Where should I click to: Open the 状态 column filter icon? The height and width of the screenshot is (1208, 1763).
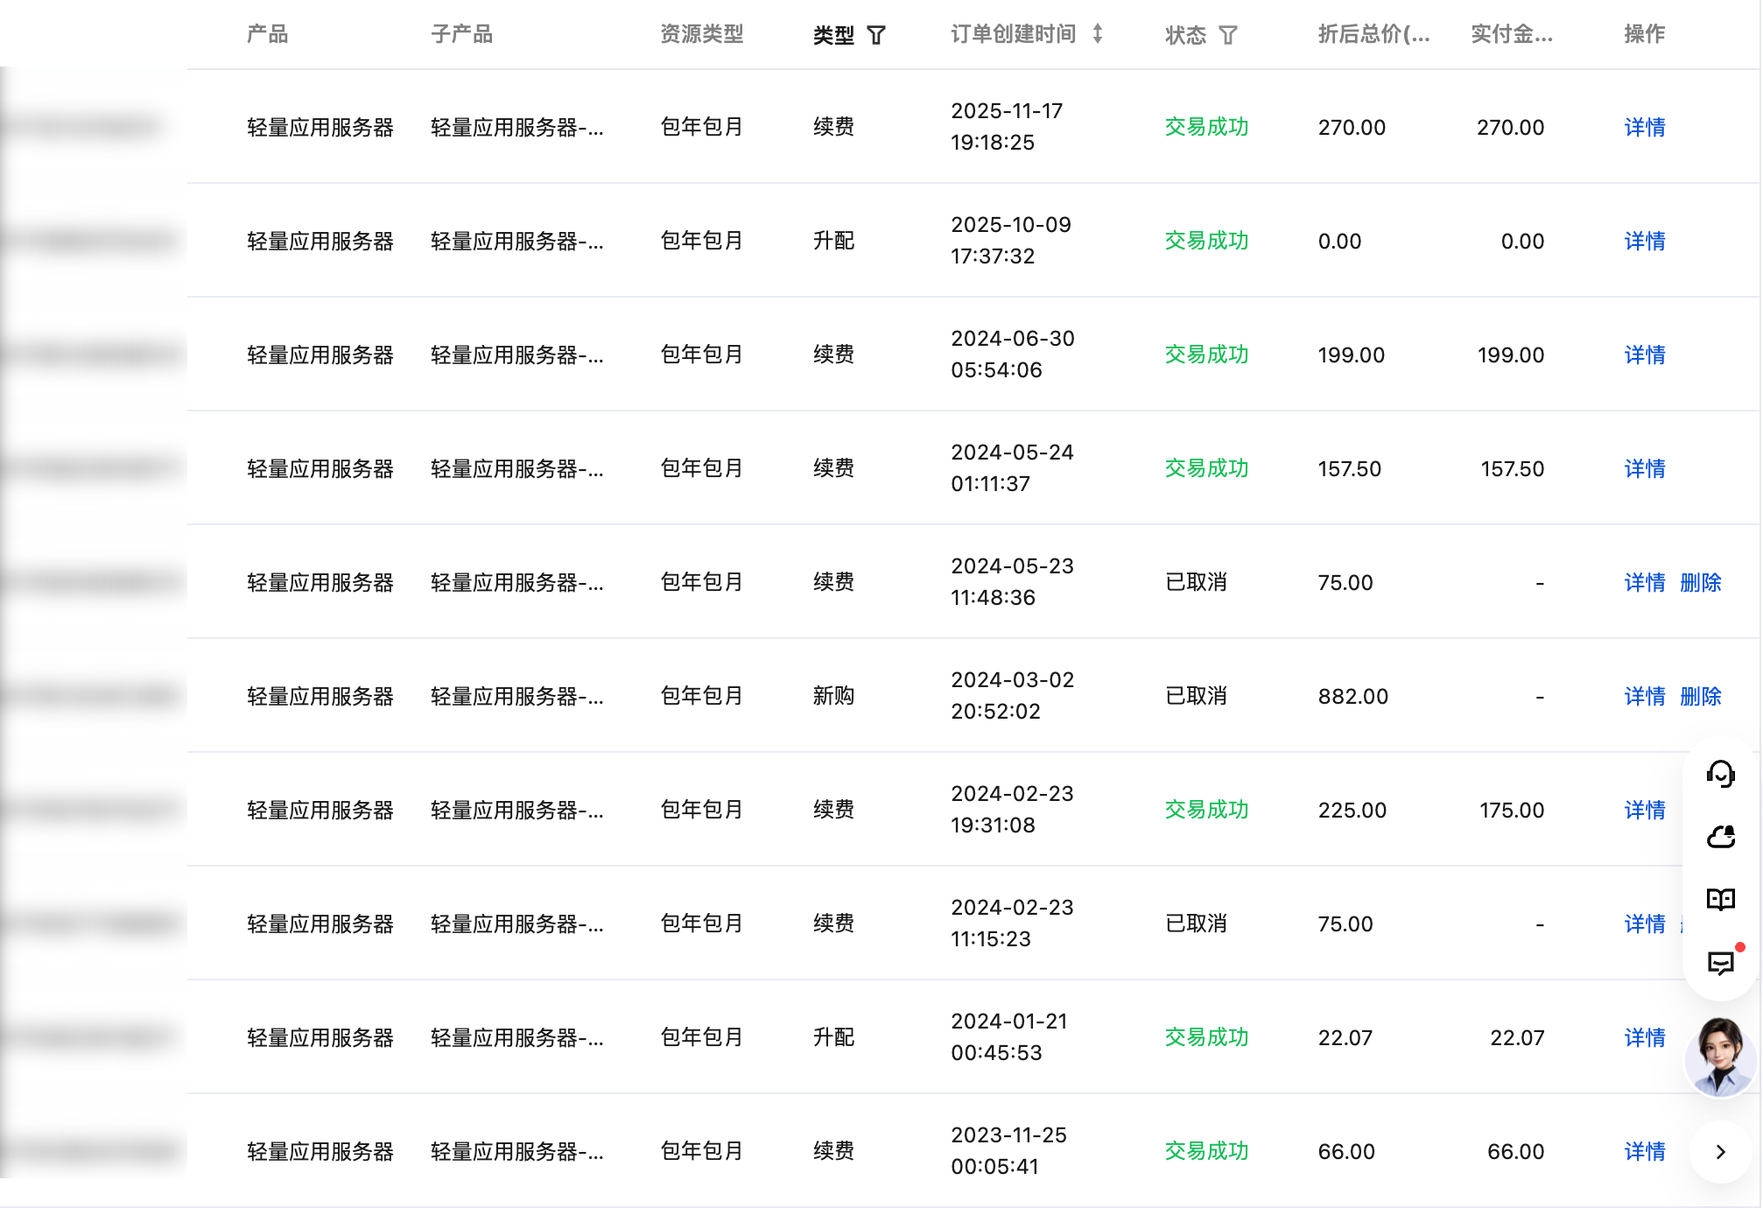pos(1228,35)
